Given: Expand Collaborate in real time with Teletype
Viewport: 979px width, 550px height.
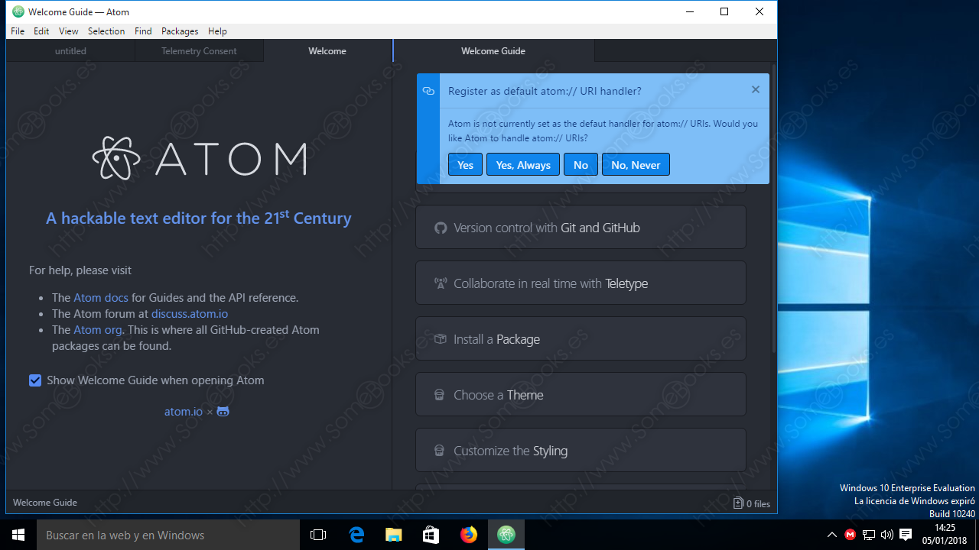Looking at the screenshot, I should (581, 283).
